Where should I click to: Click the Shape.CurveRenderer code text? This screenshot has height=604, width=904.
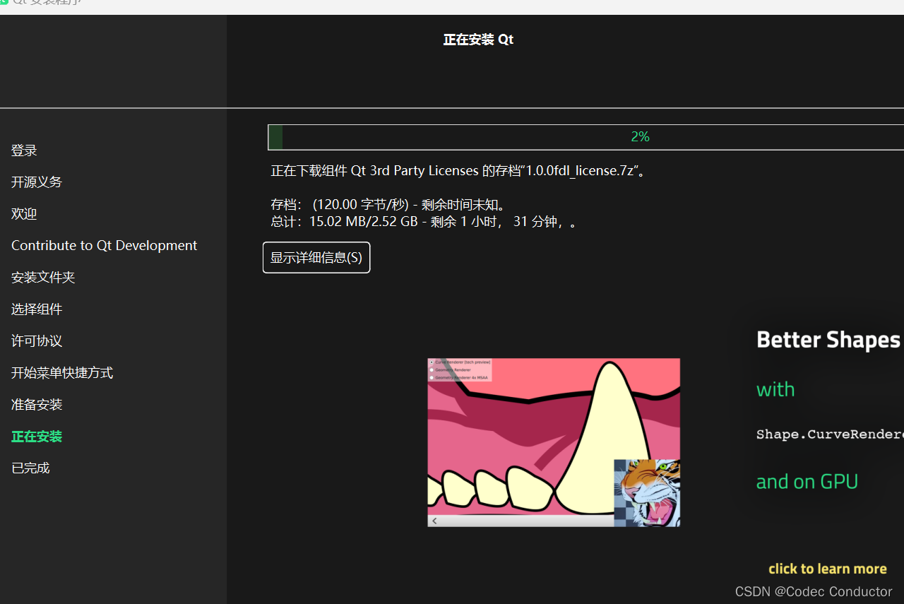tap(830, 434)
